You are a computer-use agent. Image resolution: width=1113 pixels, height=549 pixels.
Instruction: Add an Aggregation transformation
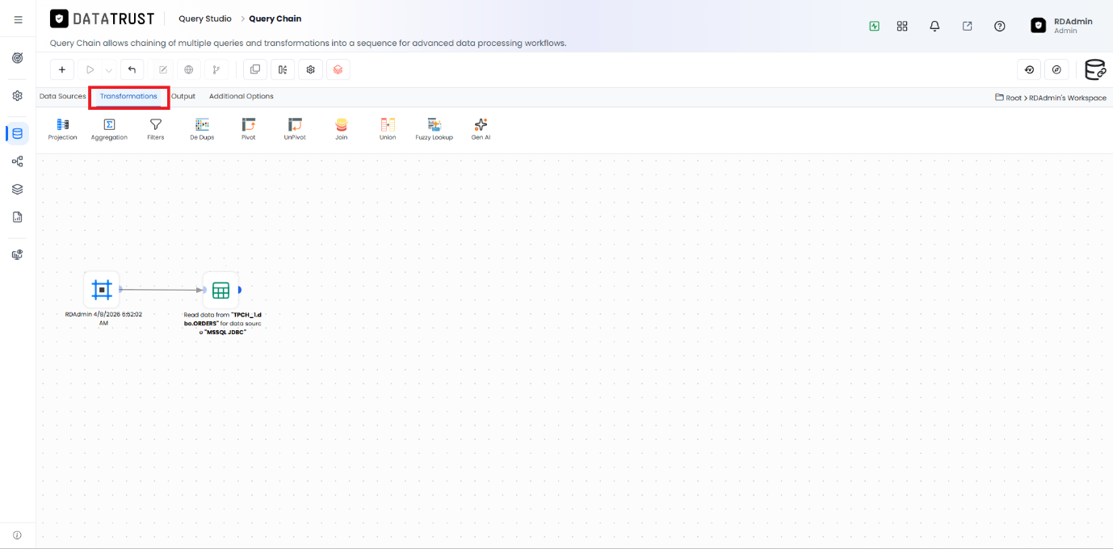point(109,129)
